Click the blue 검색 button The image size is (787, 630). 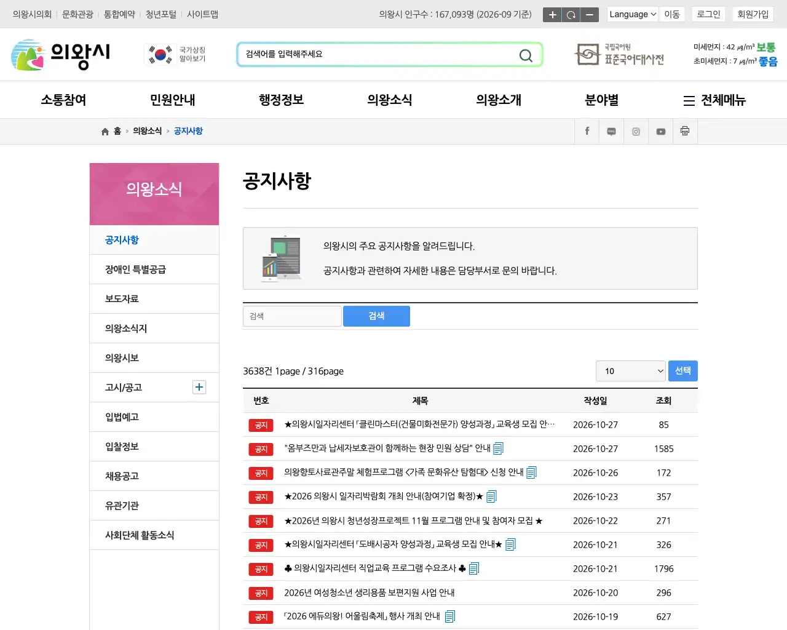click(376, 316)
